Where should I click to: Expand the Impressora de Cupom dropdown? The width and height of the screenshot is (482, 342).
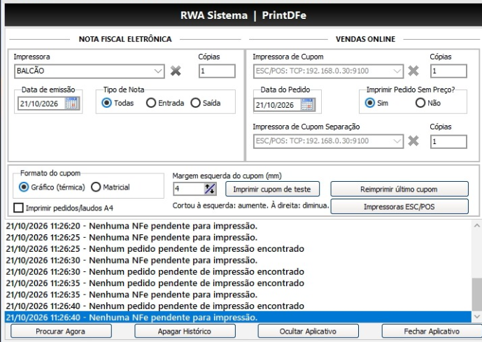tap(397, 71)
